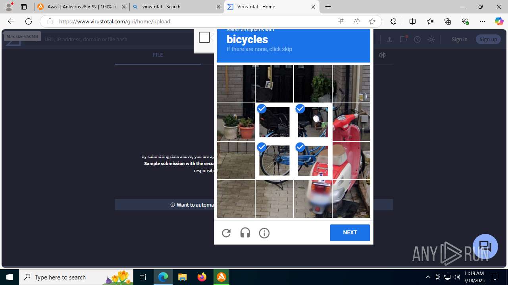Open the favorites list

point(430,21)
